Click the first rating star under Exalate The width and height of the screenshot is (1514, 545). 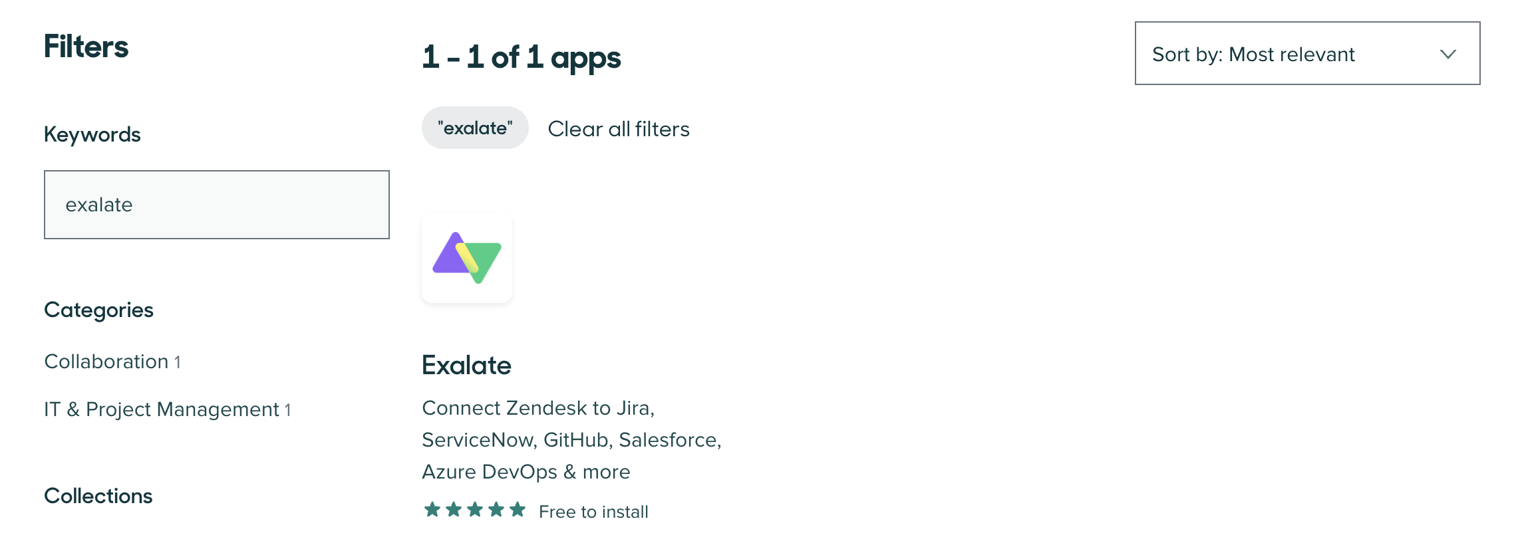tap(432, 510)
